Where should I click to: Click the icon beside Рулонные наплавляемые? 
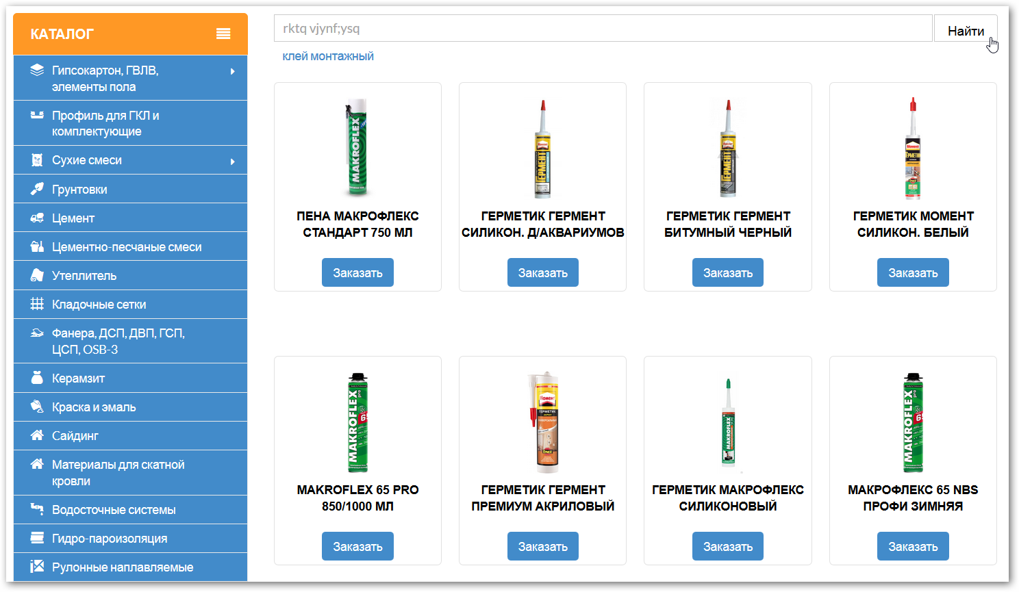37,567
